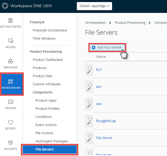Click the chevron after Product Provisioning breadcrumb

coord(150,23)
